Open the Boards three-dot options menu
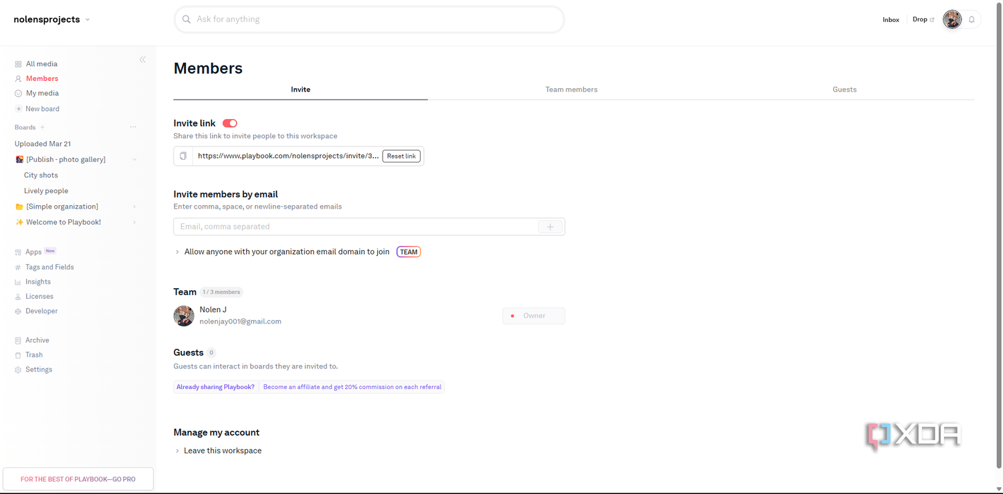Viewport: 1003px width, 494px height. pyautogui.click(x=133, y=127)
